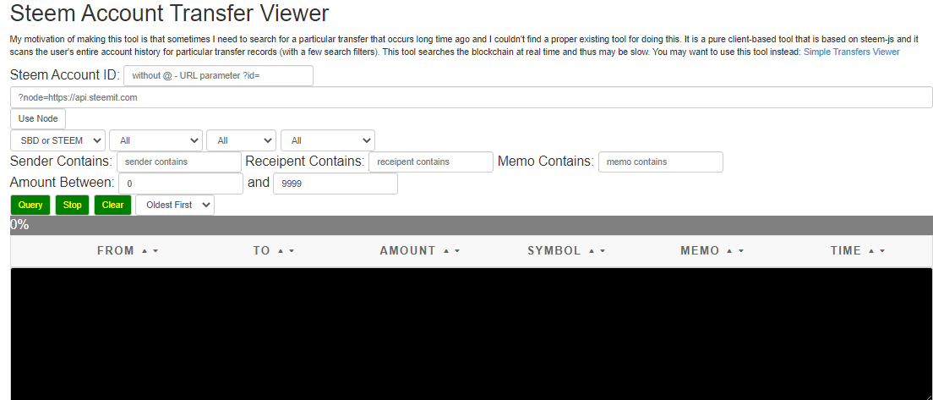Click the node URL input field

click(472, 97)
